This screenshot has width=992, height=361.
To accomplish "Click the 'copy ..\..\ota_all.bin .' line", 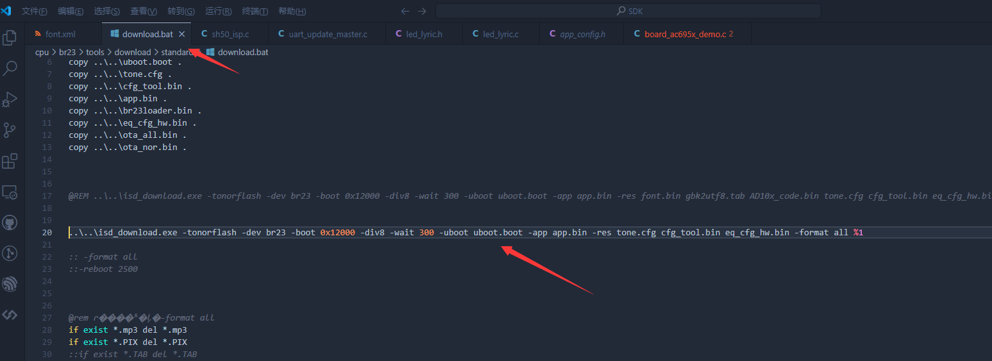I will pyautogui.click(x=128, y=135).
